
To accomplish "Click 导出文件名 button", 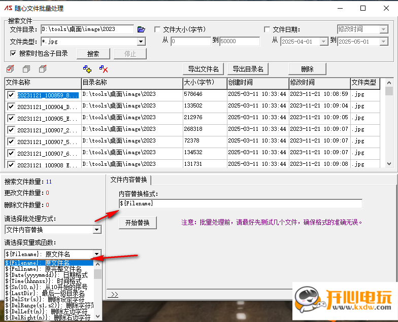I will [203, 69].
